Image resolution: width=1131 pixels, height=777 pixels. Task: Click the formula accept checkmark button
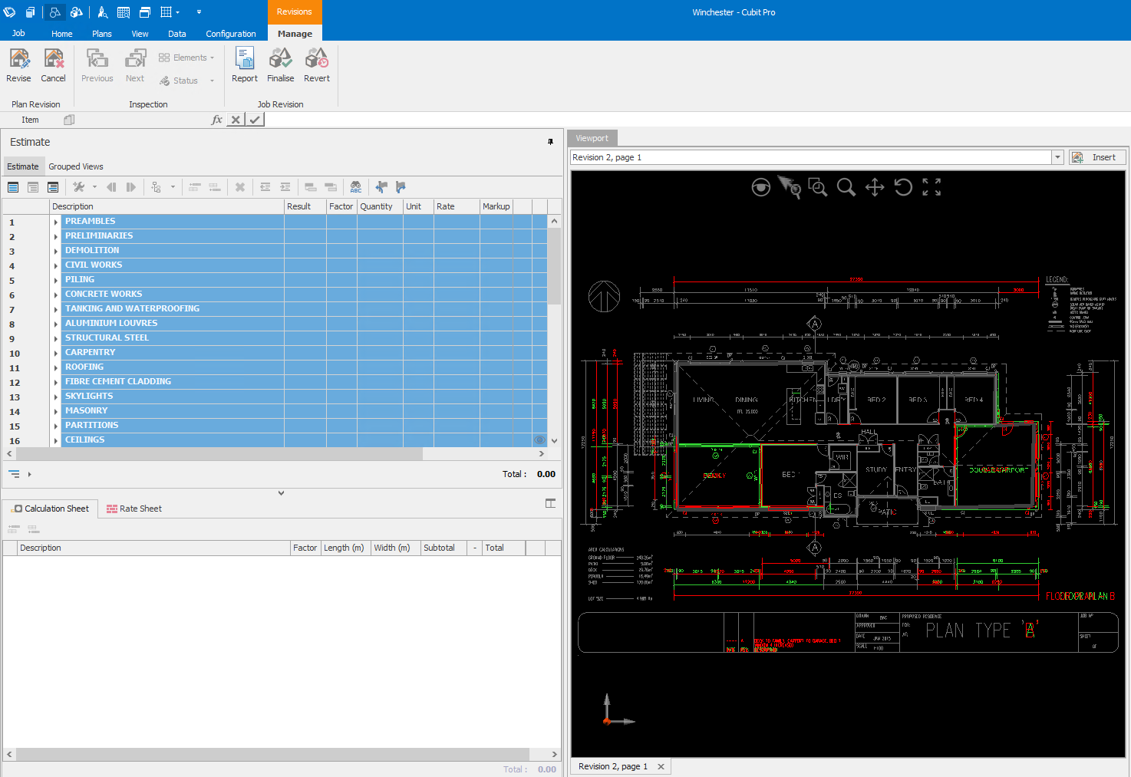[x=256, y=120]
